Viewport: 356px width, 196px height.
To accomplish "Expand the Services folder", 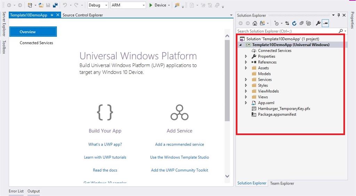I will point(246,79).
